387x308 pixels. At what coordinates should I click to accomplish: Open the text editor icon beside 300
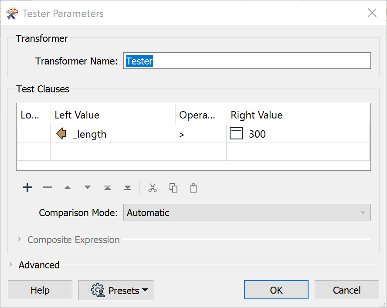(236, 134)
